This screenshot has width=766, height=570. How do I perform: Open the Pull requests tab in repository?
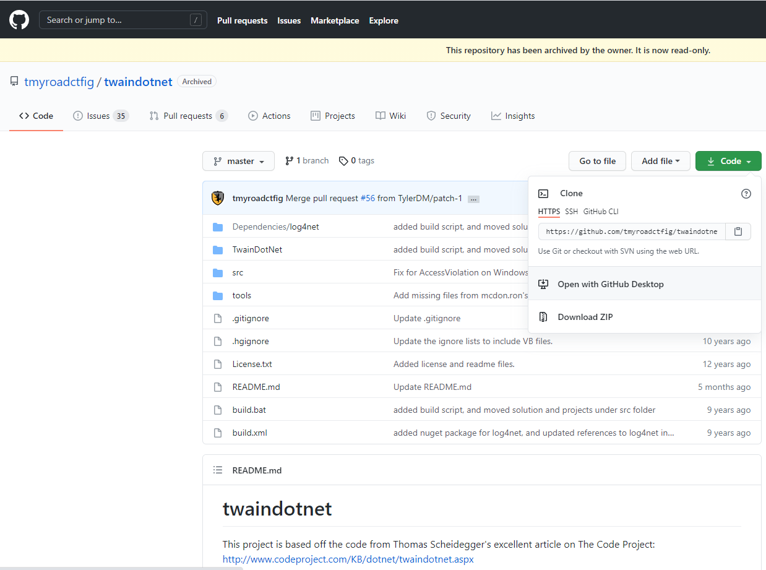point(188,116)
